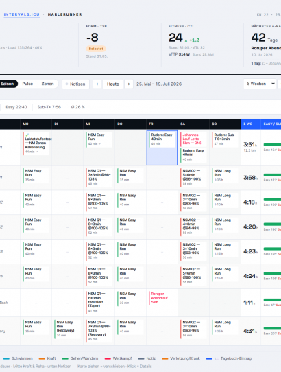The image size is (281, 372).
Task: Toggle the Notizen option
Action: [x=75, y=84]
